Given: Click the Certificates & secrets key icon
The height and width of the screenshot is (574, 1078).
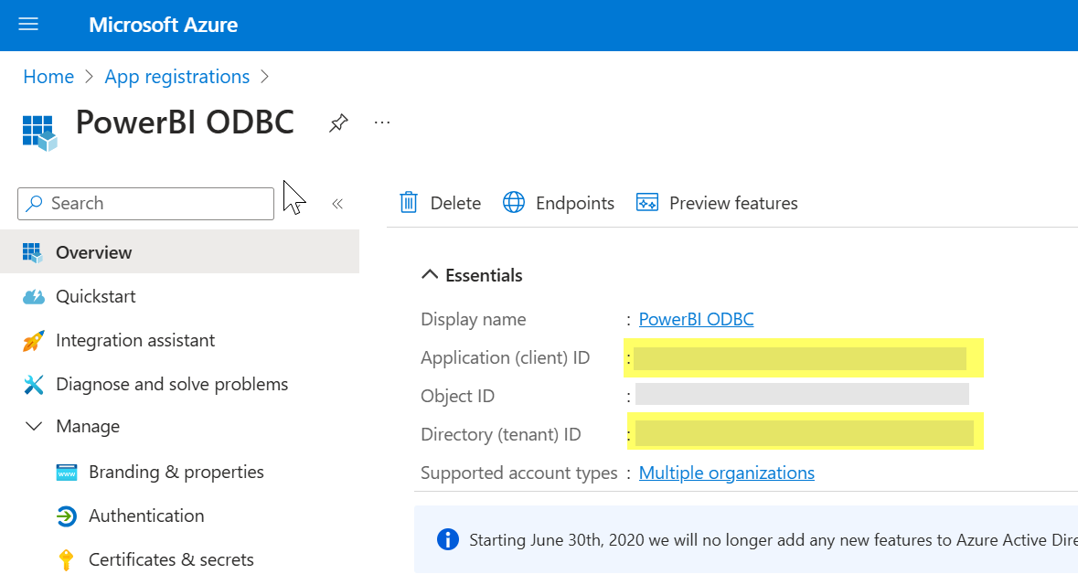Looking at the screenshot, I should (66, 560).
